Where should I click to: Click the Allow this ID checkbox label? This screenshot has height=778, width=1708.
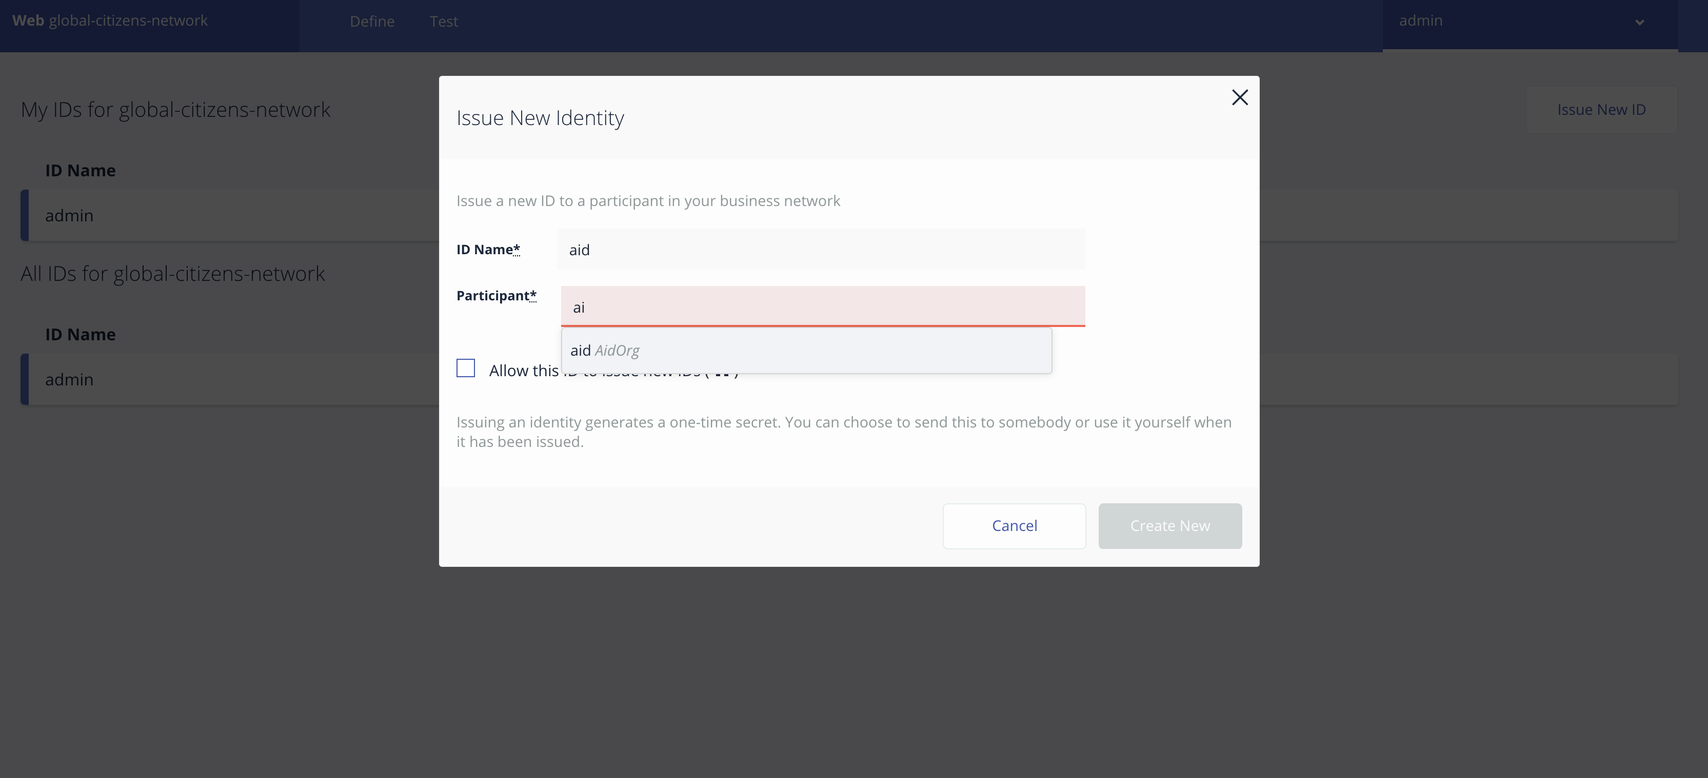[524, 371]
